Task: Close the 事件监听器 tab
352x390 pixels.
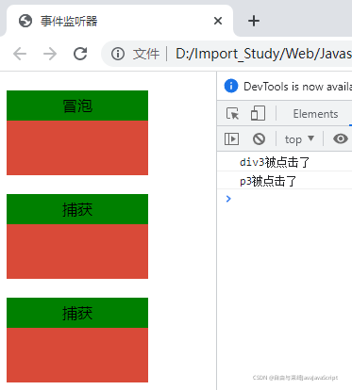Action: click(218, 21)
